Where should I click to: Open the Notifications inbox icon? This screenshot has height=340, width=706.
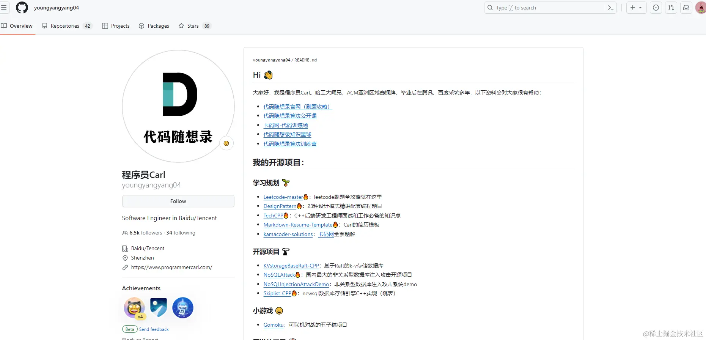686,8
